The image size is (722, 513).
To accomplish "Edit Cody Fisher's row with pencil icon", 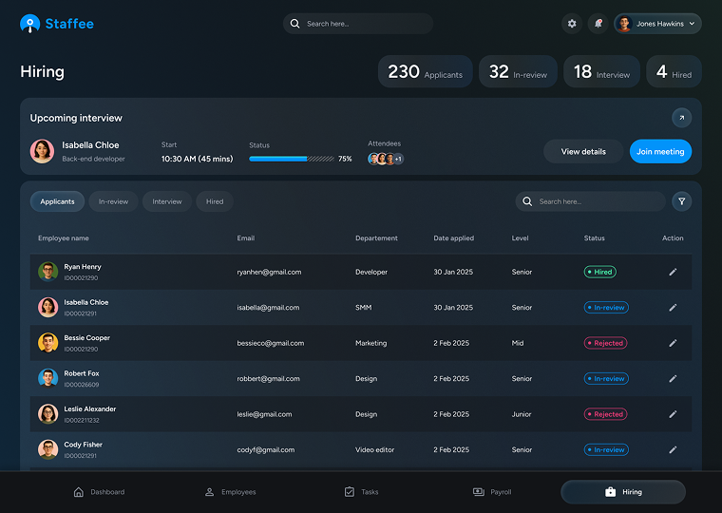I will click(673, 449).
